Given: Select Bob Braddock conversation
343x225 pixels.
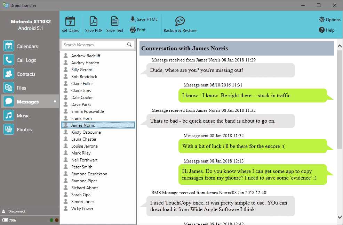Looking at the screenshot, I should point(98,77).
